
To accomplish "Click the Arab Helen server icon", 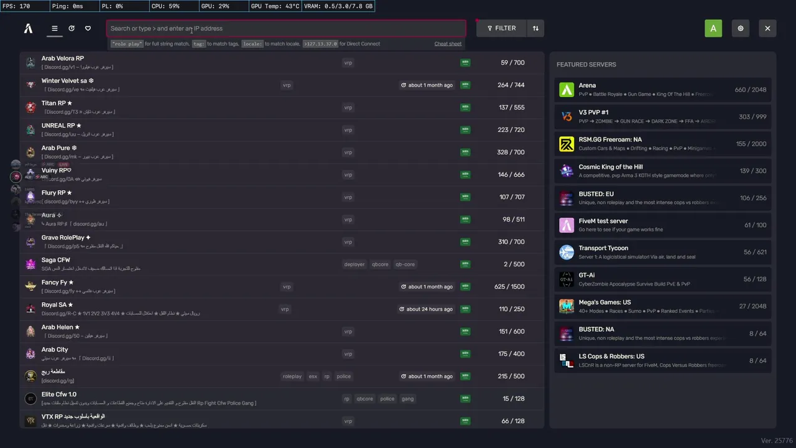I will [30, 331].
